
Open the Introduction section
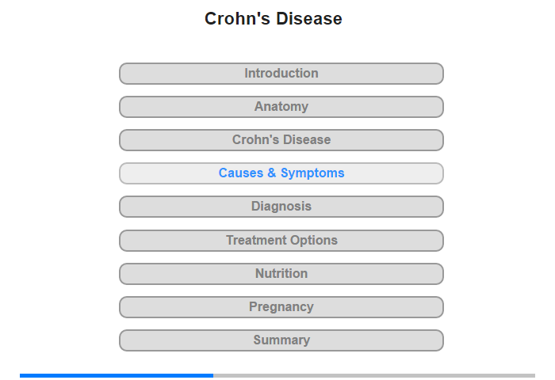(x=281, y=74)
